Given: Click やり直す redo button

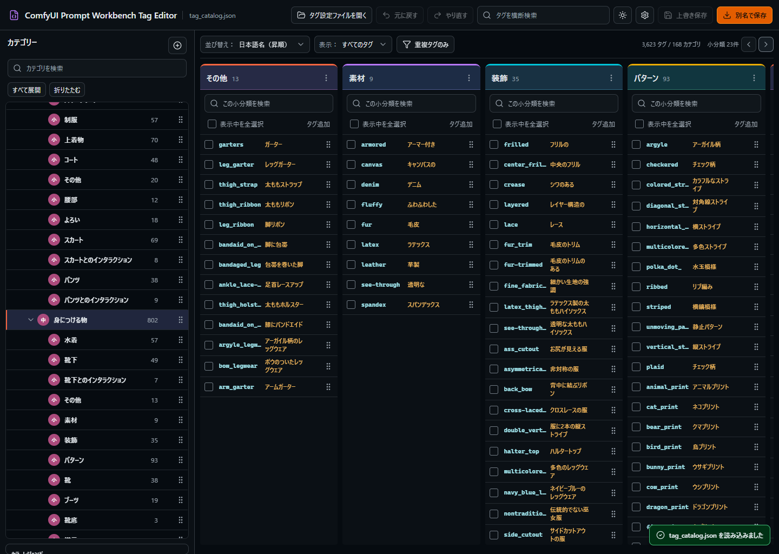Looking at the screenshot, I should [x=451, y=15].
